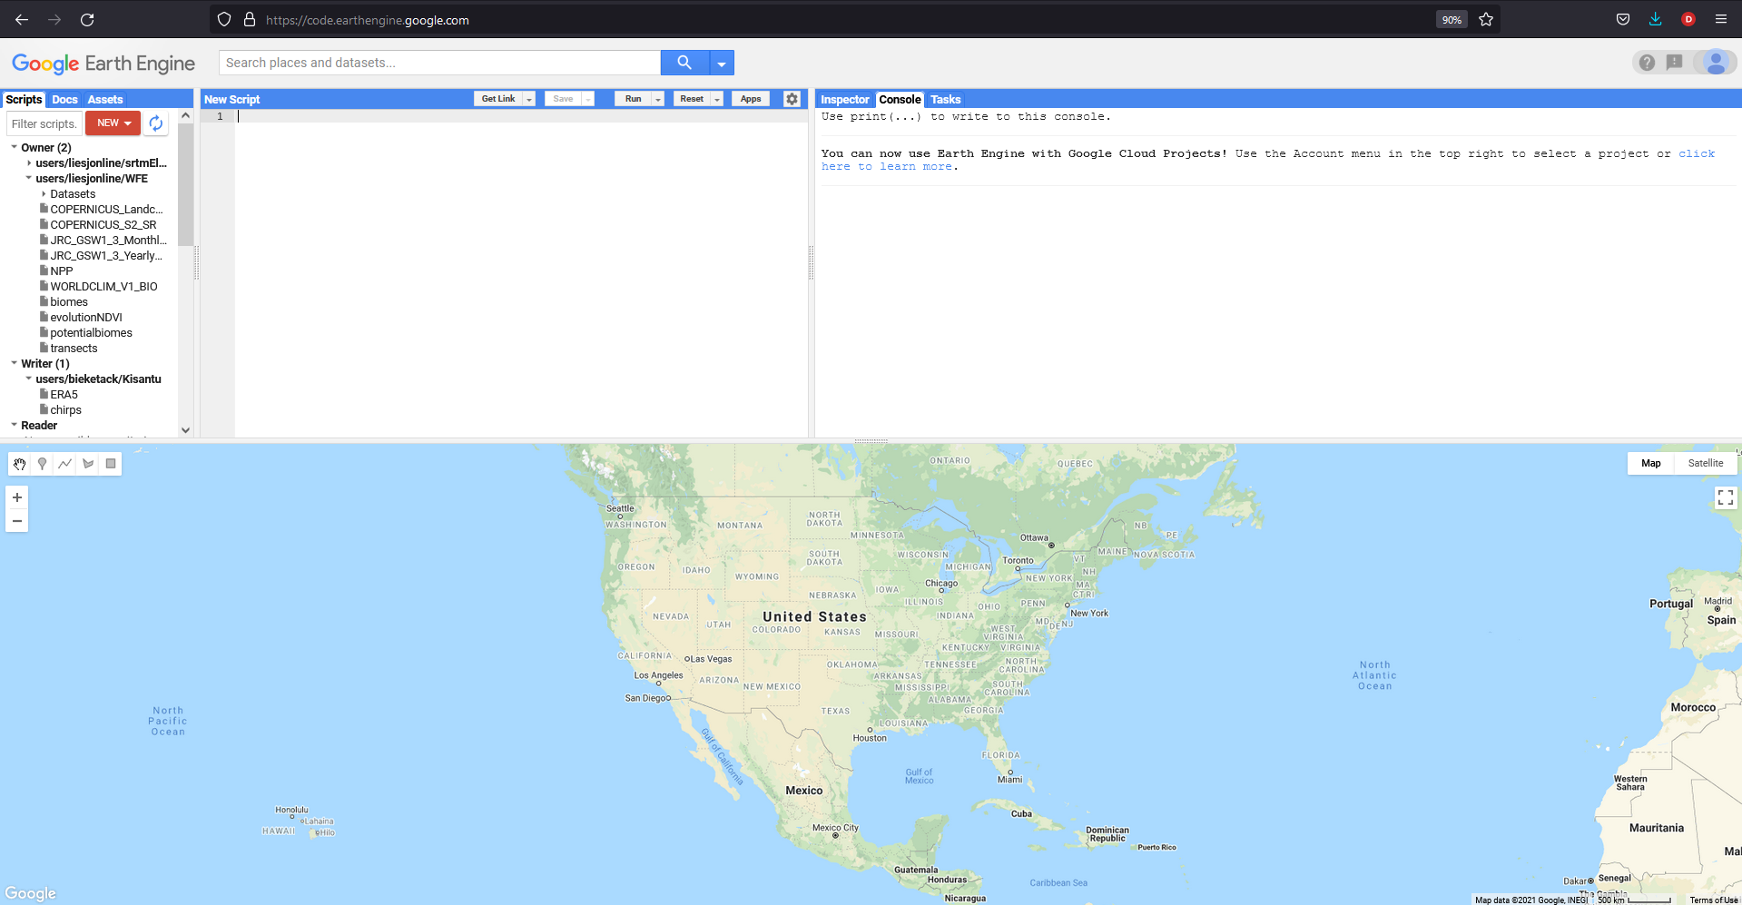Viewport: 1742px width, 905px height.
Task: Toggle fullscreen map view
Action: pyautogui.click(x=1726, y=497)
